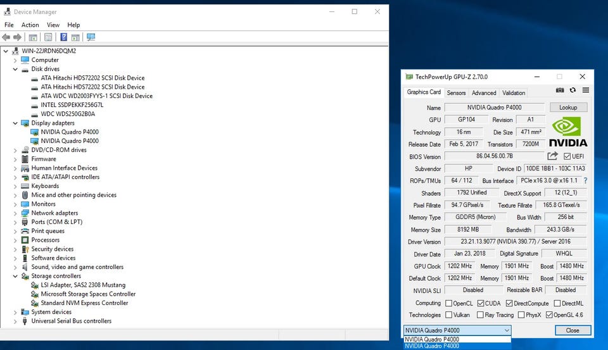Image resolution: width=608 pixels, height=350 pixels.
Task: Click the Lookup button
Action: tap(568, 108)
